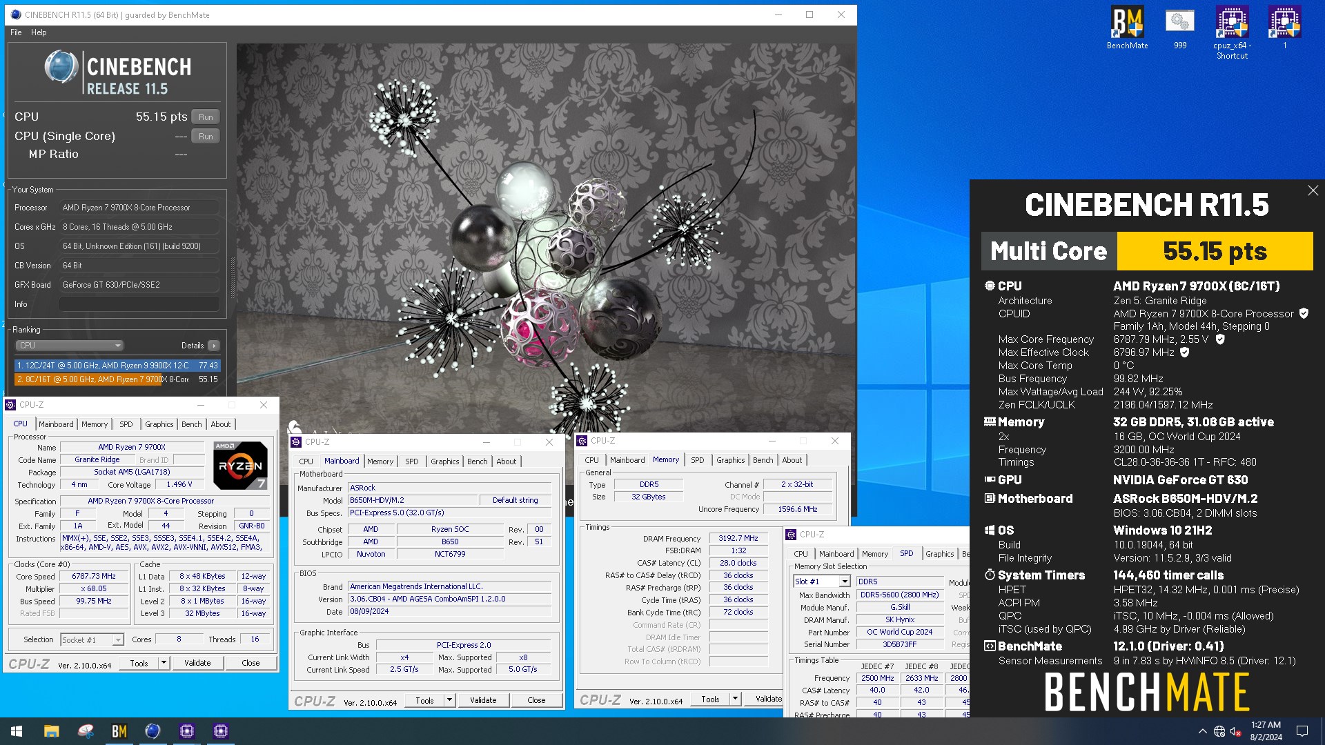Click Cinebench logo sphere

[61, 68]
